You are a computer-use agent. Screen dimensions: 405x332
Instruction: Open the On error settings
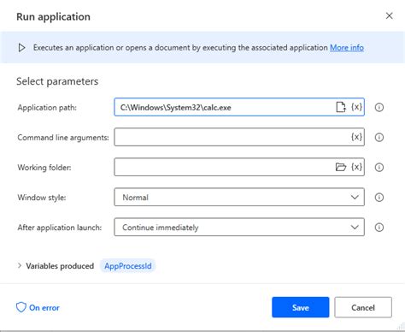[x=38, y=307]
